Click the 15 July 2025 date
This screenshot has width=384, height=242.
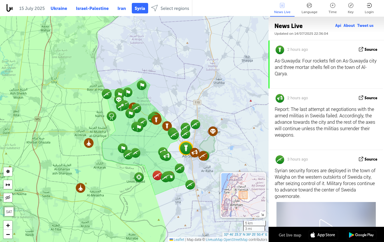pos(32,8)
